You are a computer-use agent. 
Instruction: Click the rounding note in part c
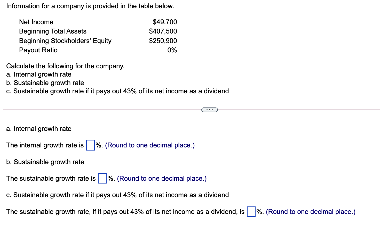(311, 212)
